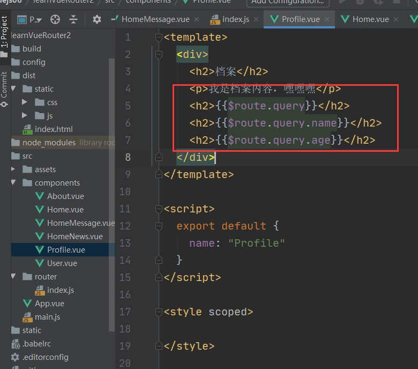
Task: Click the JS file icon of main.js
Action: click(x=27, y=317)
